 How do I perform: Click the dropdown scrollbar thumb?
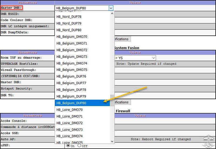click(x=112, y=100)
